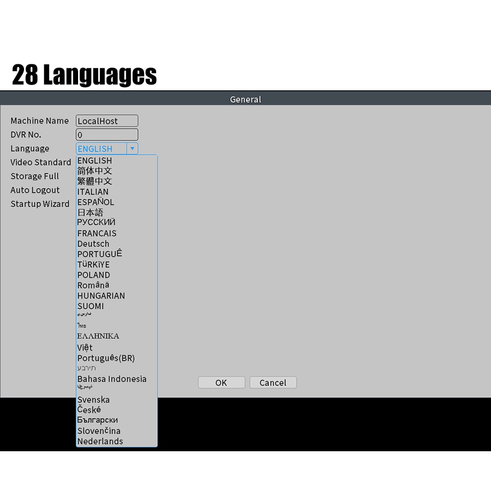Select Română language option
The width and height of the screenshot is (491, 491).
pyautogui.click(x=116, y=285)
